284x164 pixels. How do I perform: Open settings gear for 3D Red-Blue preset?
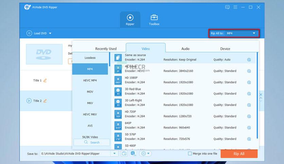pyautogui.click(x=249, y=94)
